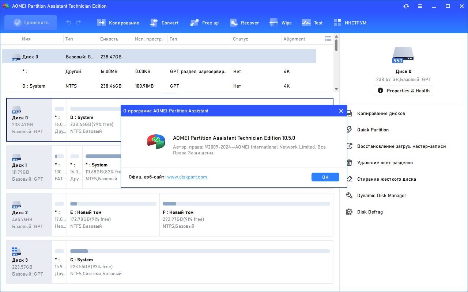468x292 pixels.
Task: Select the Wipe shredder icon
Action: click(x=274, y=23)
